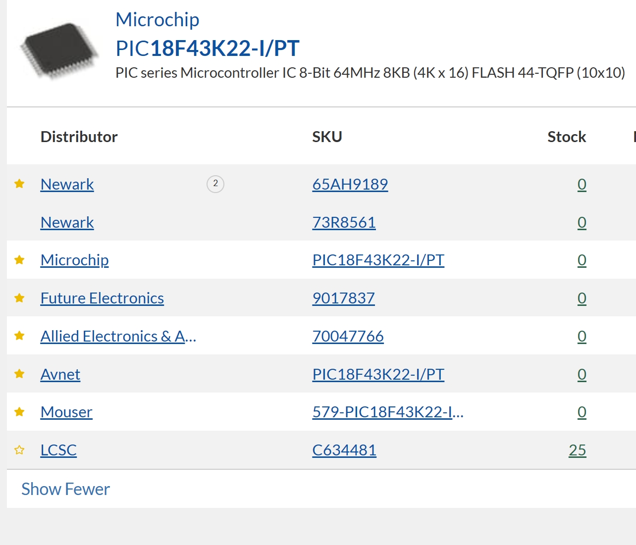
Task: Collapse the list with Show Fewer
Action: tap(65, 489)
